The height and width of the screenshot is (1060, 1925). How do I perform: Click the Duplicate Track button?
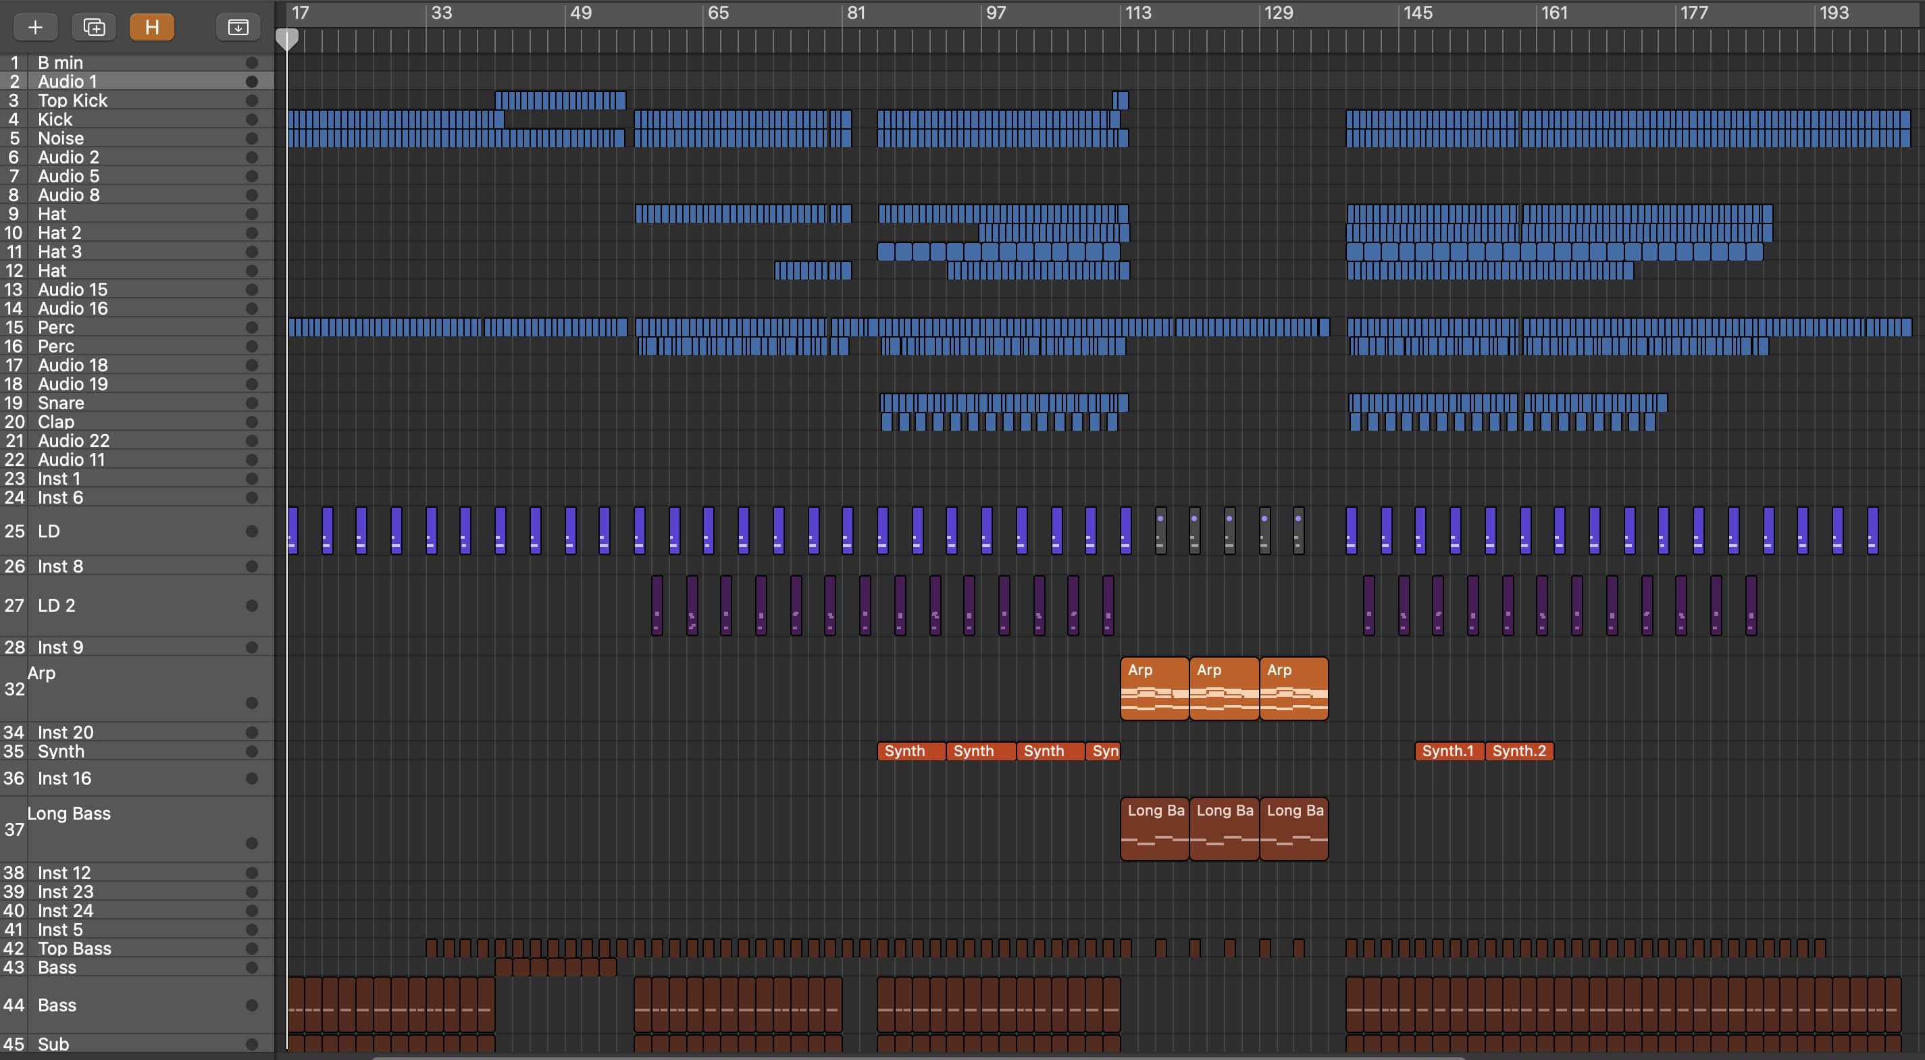tap(93, 28)
